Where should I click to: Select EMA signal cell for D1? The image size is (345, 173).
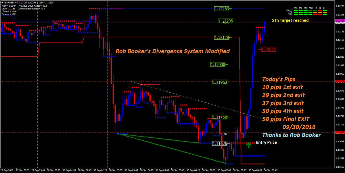[325, 14]
